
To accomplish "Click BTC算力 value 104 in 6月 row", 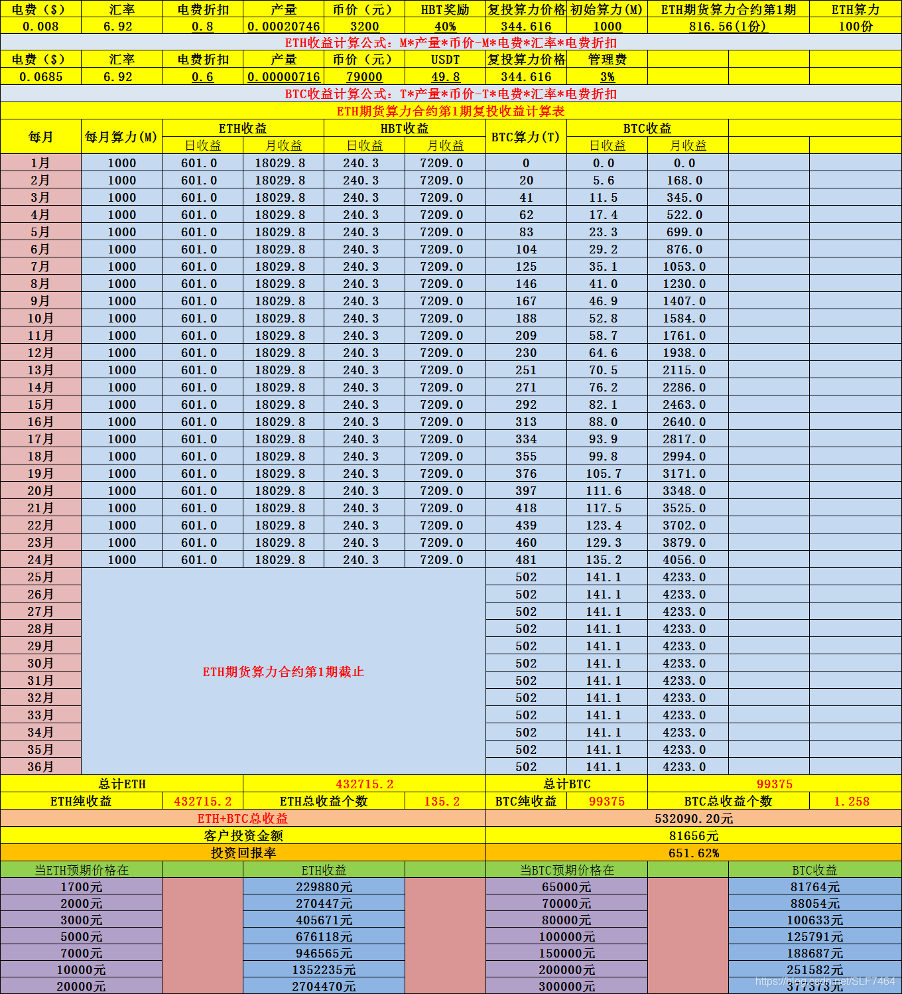I will [526, 249].
